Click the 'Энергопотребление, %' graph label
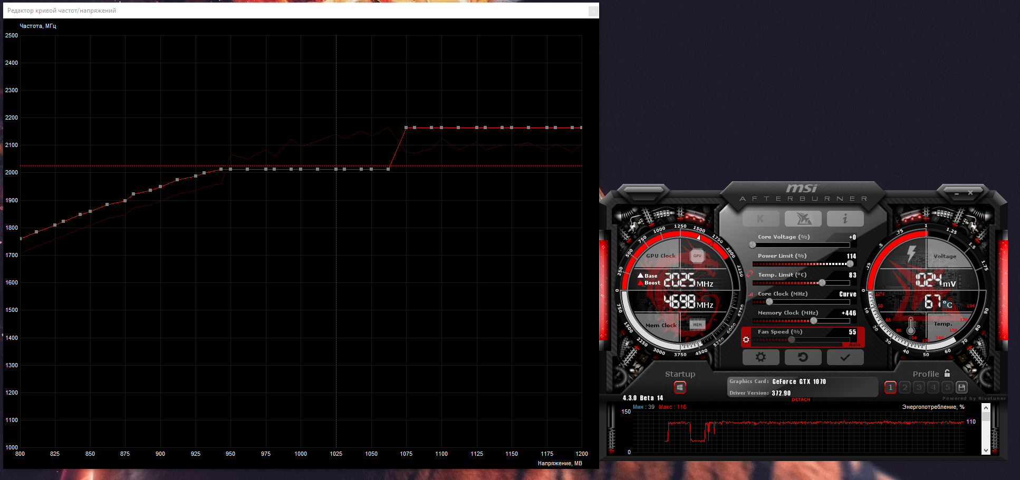 (933, 407)
